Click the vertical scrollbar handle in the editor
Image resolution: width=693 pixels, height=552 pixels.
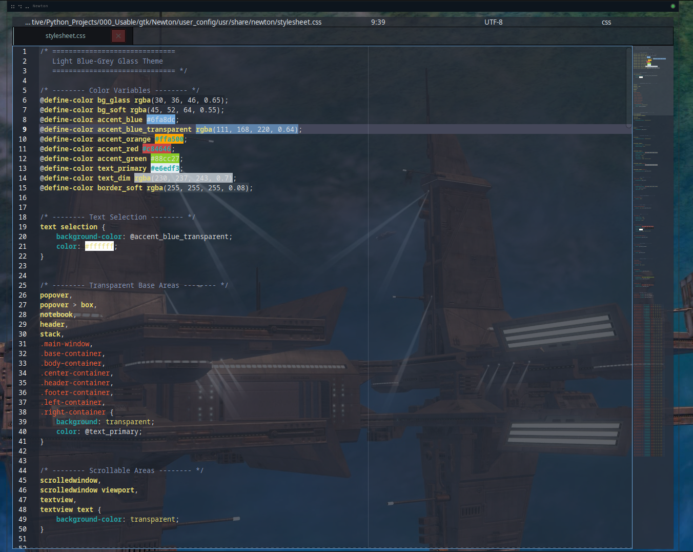point(628,87)
